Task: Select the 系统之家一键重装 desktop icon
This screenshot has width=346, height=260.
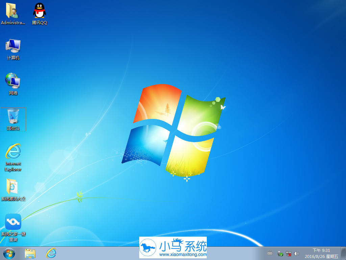Action: 13,228
